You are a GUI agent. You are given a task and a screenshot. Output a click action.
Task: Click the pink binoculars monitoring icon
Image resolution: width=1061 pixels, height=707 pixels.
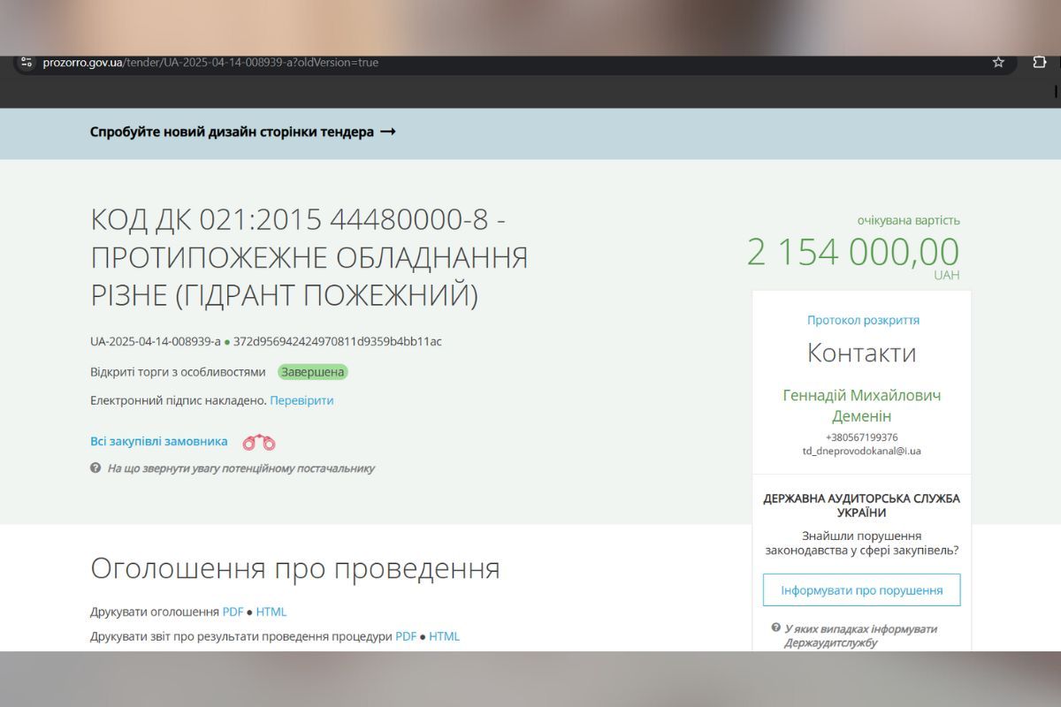click(x=259, y=441)
